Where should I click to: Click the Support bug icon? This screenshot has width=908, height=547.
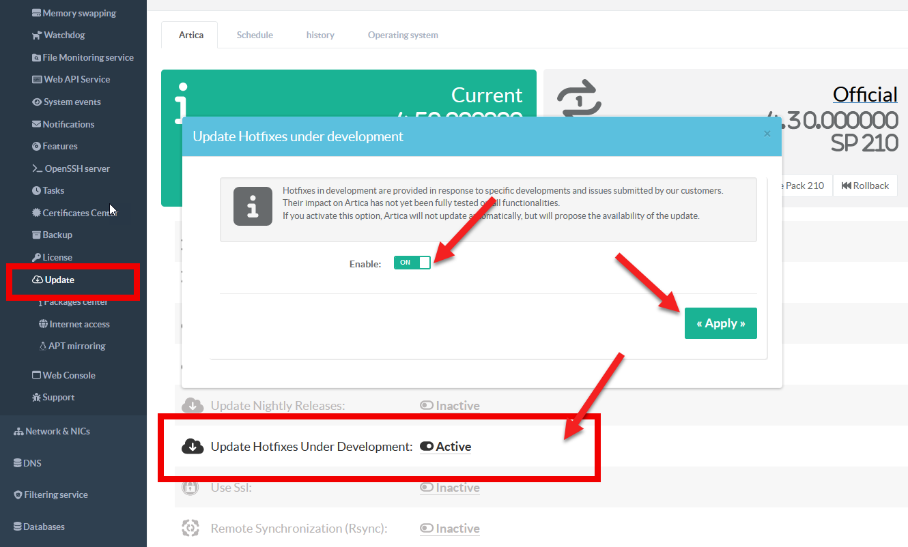click(37, 398)
